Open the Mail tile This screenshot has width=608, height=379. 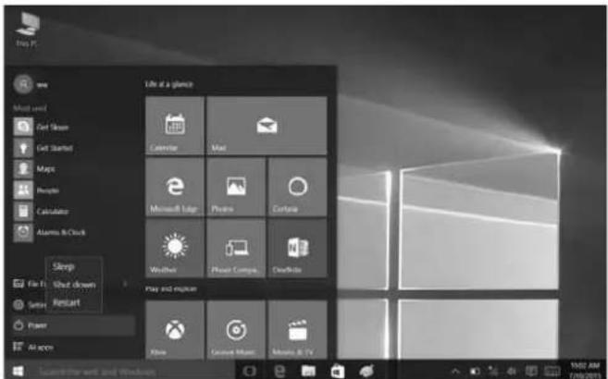pyautogui.click(x=267, y=126)
